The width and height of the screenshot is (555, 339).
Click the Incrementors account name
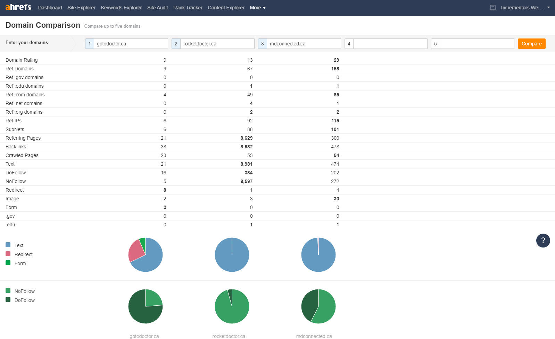tap(522, 8)
